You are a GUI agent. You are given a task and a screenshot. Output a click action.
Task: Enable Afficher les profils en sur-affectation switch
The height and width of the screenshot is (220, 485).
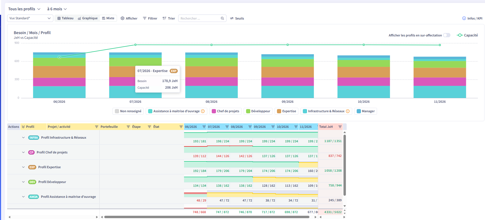click(x=447, y=35)
